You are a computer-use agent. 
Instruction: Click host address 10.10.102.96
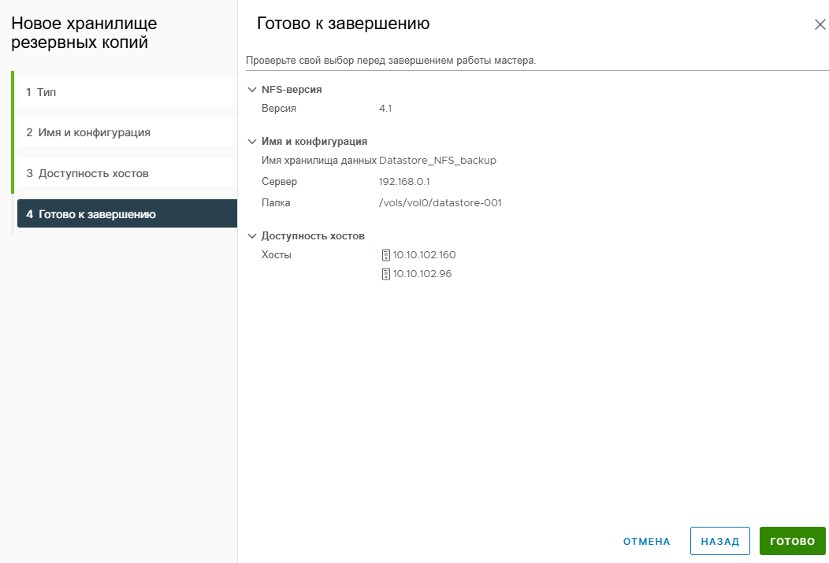click(422, 274)
